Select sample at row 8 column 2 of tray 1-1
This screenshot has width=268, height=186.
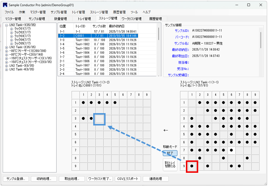pos(200,158)
